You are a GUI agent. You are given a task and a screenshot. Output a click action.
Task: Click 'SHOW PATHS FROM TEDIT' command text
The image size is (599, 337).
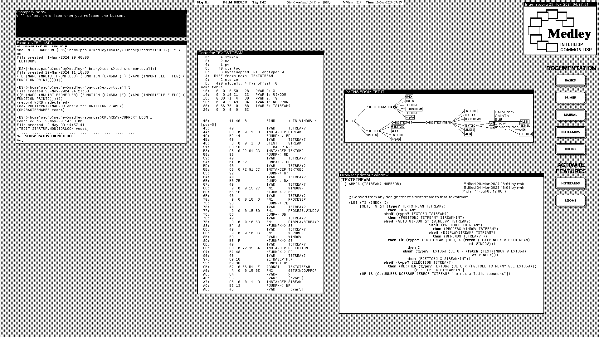coord(49,136)
